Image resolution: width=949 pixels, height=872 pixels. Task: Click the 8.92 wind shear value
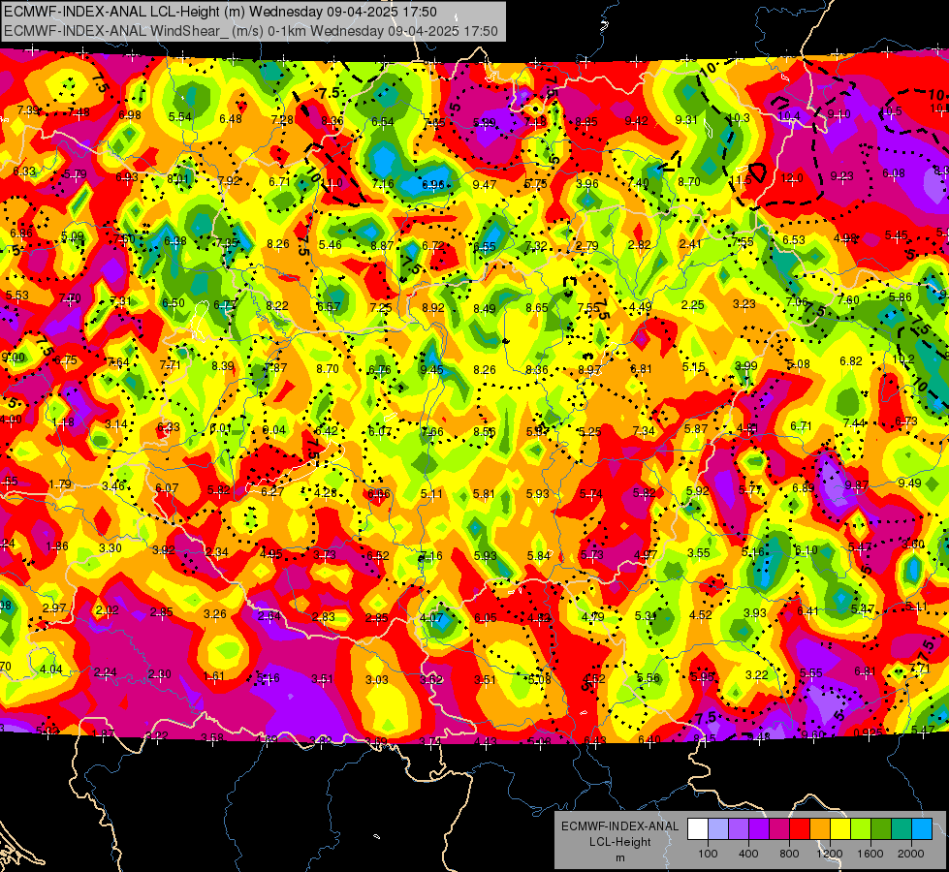pos(433,307)
